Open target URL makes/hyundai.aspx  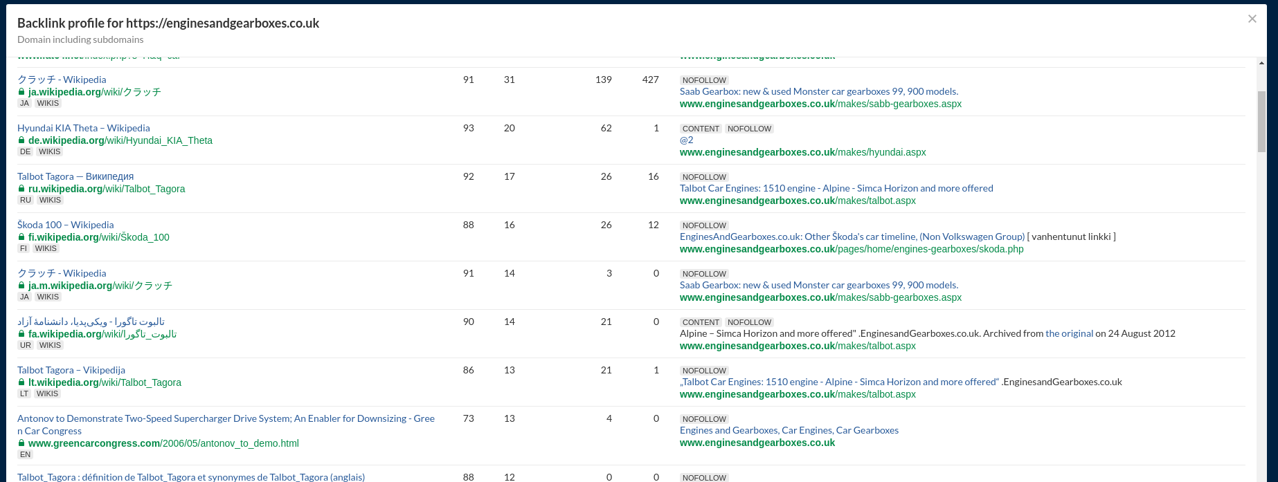[x=803, y=152]
